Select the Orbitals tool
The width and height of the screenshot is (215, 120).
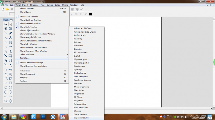tap(10, 51)
